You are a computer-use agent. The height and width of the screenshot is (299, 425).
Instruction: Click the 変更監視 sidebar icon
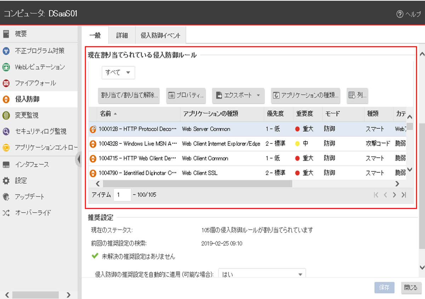coord(6,115)
